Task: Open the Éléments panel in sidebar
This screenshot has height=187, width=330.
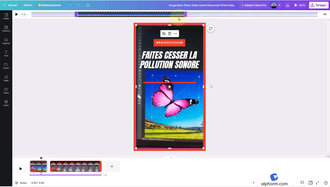Action: click(6, 28)
